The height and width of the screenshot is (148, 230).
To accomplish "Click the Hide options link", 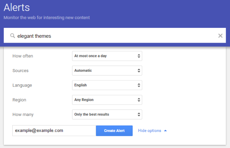I will pyautogui.click(x=153, y=130).
